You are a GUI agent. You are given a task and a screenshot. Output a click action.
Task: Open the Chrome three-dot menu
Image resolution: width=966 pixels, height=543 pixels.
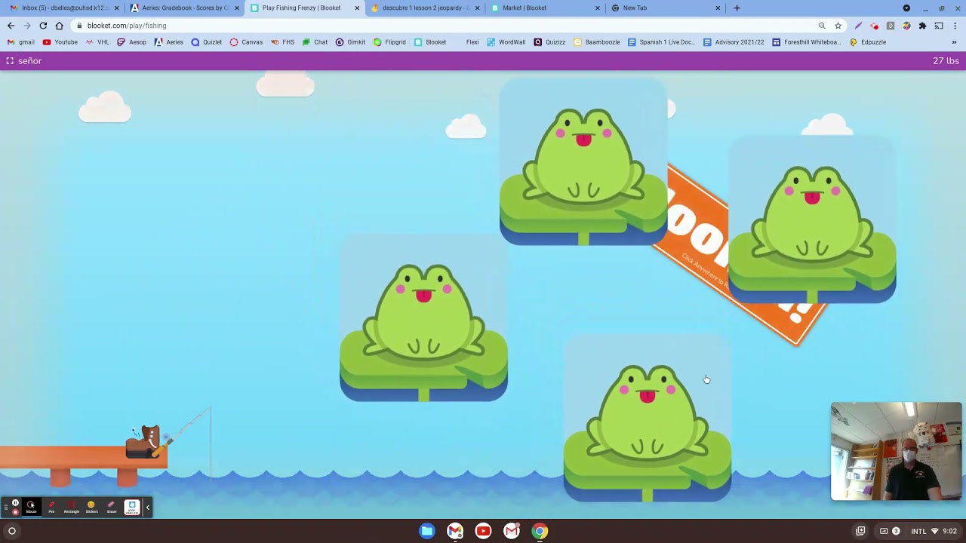[955, 26]
